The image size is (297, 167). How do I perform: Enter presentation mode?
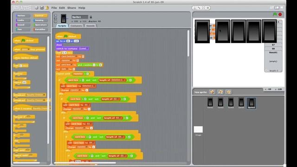pos(282,8)
